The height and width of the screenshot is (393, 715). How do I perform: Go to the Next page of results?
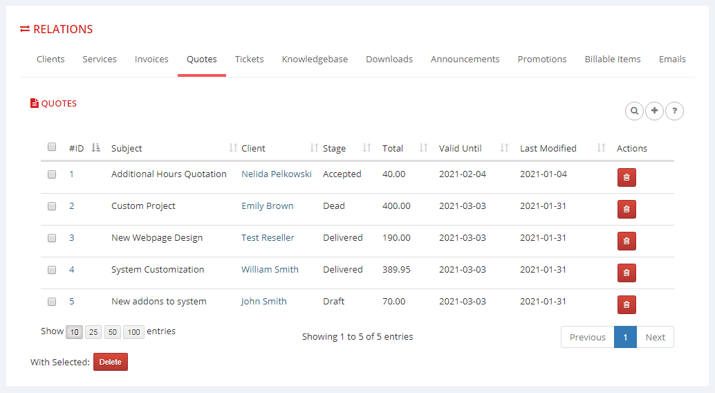click(x=655, y=338)
